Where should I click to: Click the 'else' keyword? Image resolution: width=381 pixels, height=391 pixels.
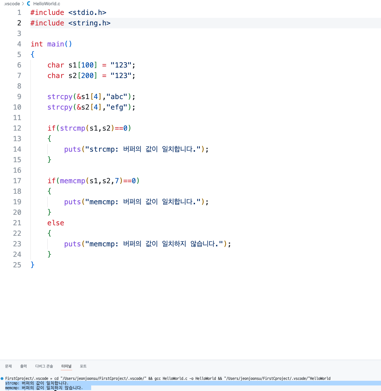(x=56, y=223)
